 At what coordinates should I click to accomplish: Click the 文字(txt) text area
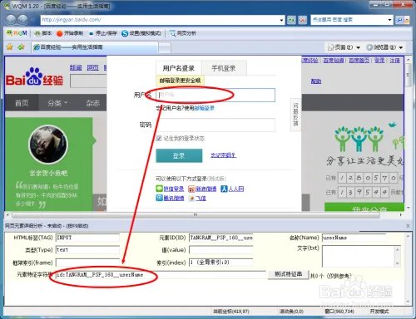click(361, 256)
